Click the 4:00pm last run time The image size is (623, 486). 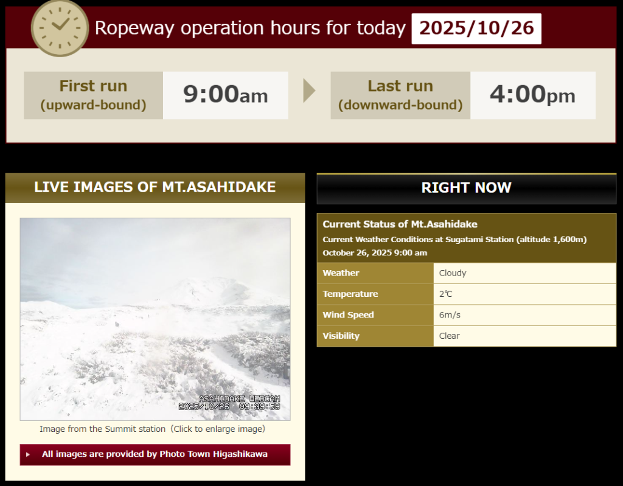click(532, 95)
